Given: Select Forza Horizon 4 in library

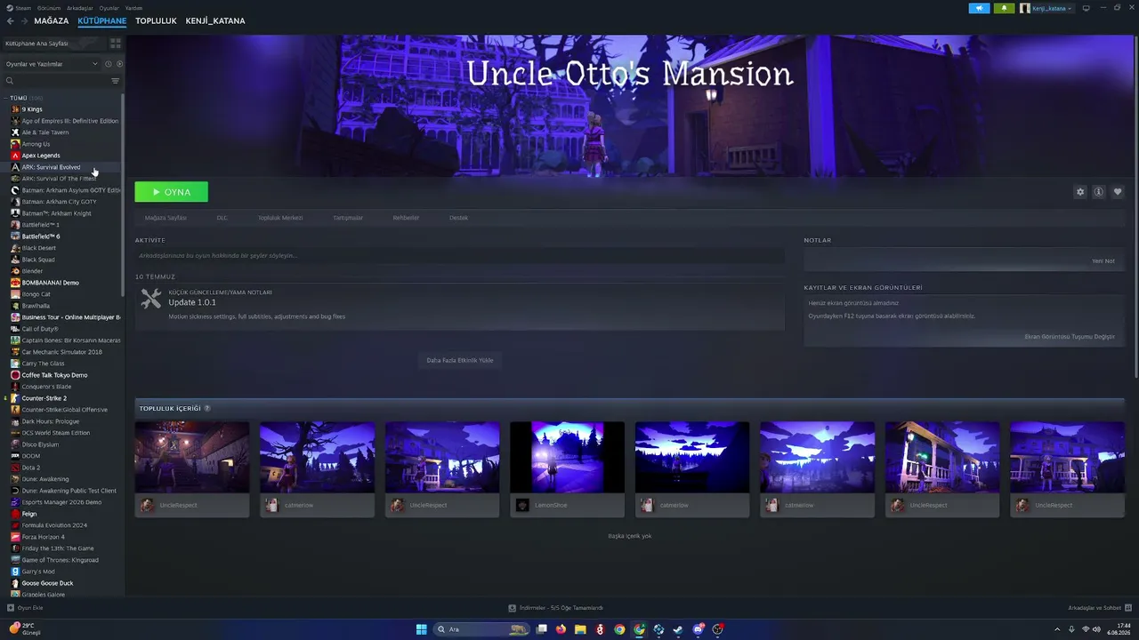Looking at the screenshot, I should pyautogui.click(x=44, y=537).
